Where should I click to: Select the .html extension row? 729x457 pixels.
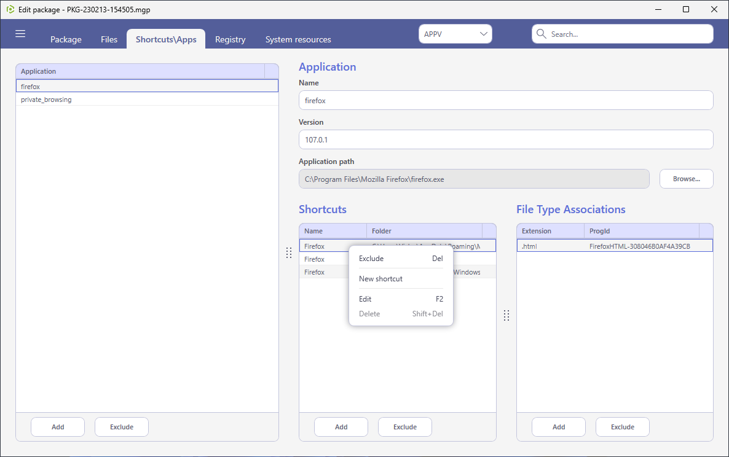click(x=615, y=246)
